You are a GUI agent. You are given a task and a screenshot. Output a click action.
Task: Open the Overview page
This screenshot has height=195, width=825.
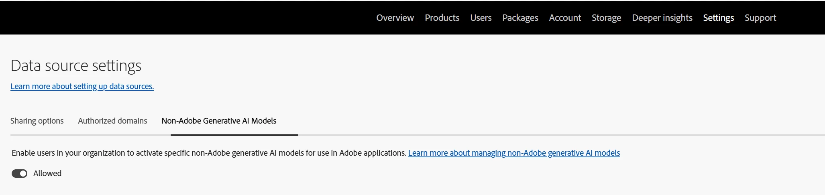[x=395, y=18]
